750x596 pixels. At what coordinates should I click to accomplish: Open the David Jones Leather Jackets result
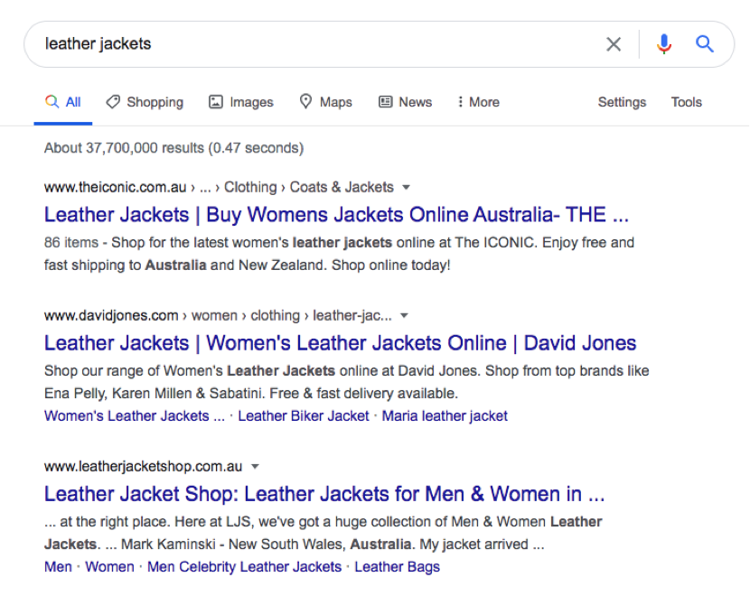[x=340, y=344]
